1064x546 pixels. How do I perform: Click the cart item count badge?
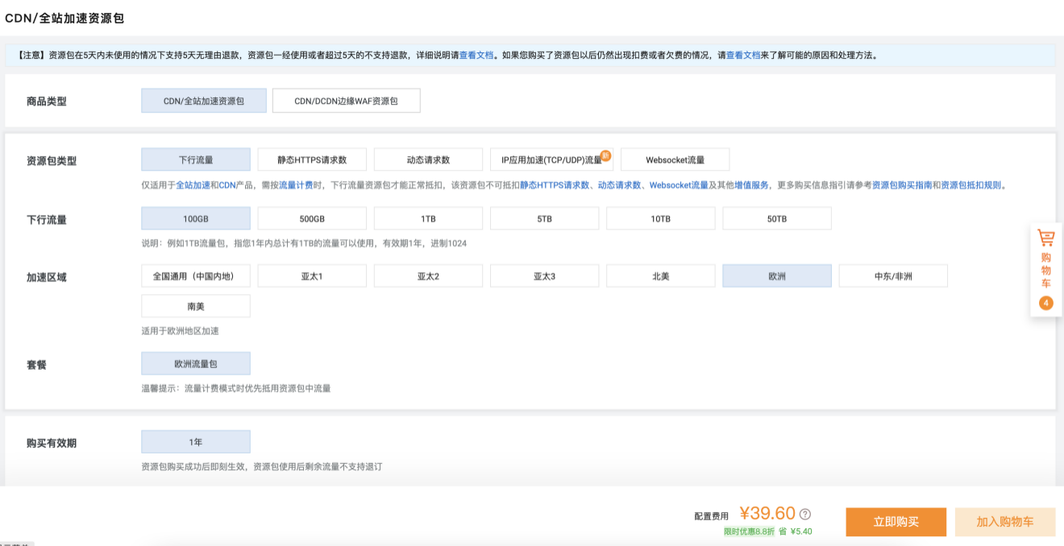1045,303
